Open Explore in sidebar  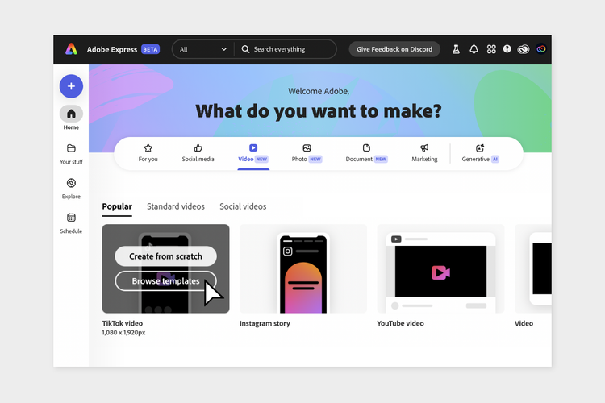(71, 189)
